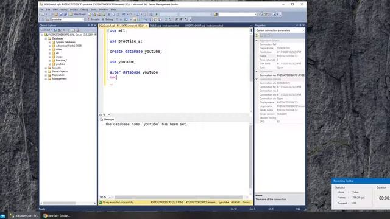Click the Messages pane vertical scrollbar
Viewport: 390px width, 219px height.
pyautogui.click(x=250, y=159)
